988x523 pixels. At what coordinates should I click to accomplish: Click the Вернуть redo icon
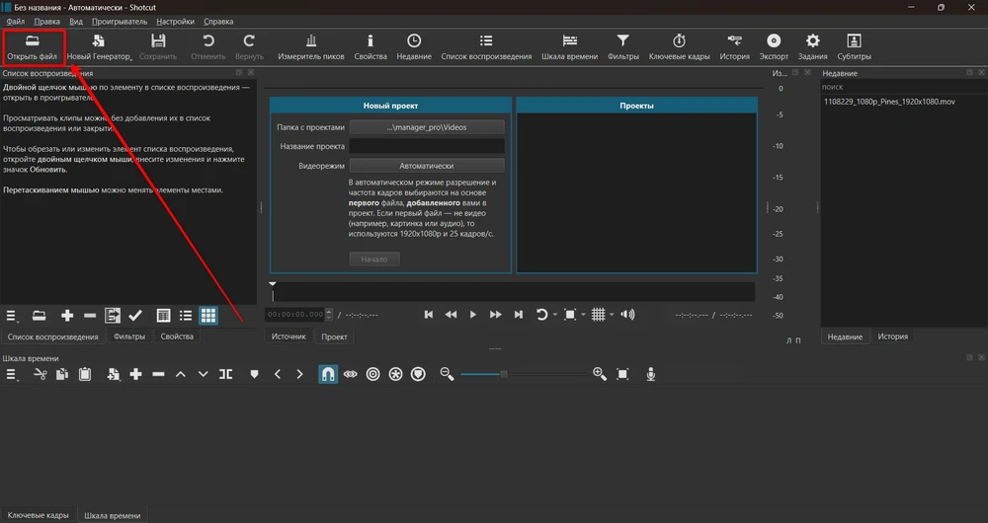tap(249, 47)
